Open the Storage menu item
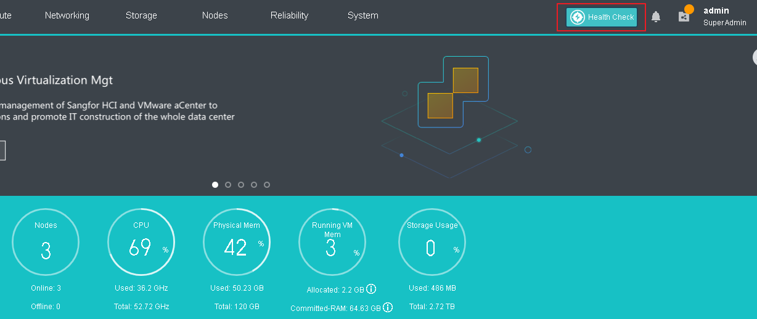 pos(141,15)
